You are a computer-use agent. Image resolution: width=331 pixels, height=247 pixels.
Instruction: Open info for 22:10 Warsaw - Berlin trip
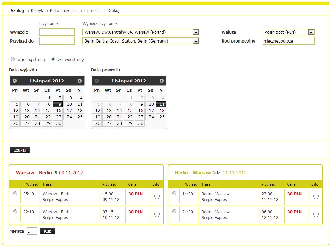[157, 214]
